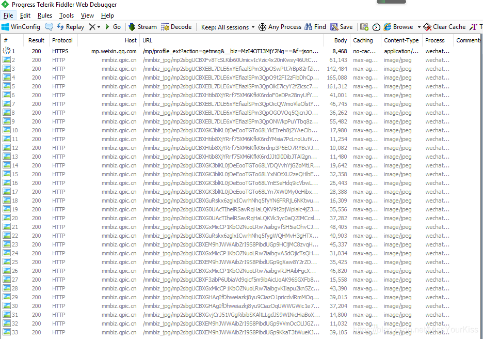This screenshot has width=483, height=339.
Task: Open the Browse dropdown arrow
Action: tap(419, 27)
